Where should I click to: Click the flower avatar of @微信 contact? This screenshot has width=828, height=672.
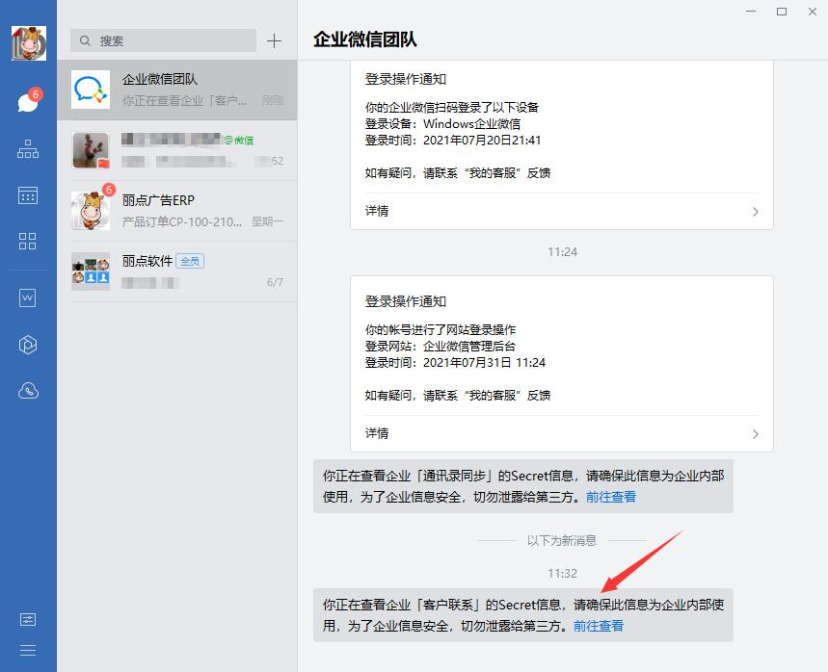coord(91,150)
